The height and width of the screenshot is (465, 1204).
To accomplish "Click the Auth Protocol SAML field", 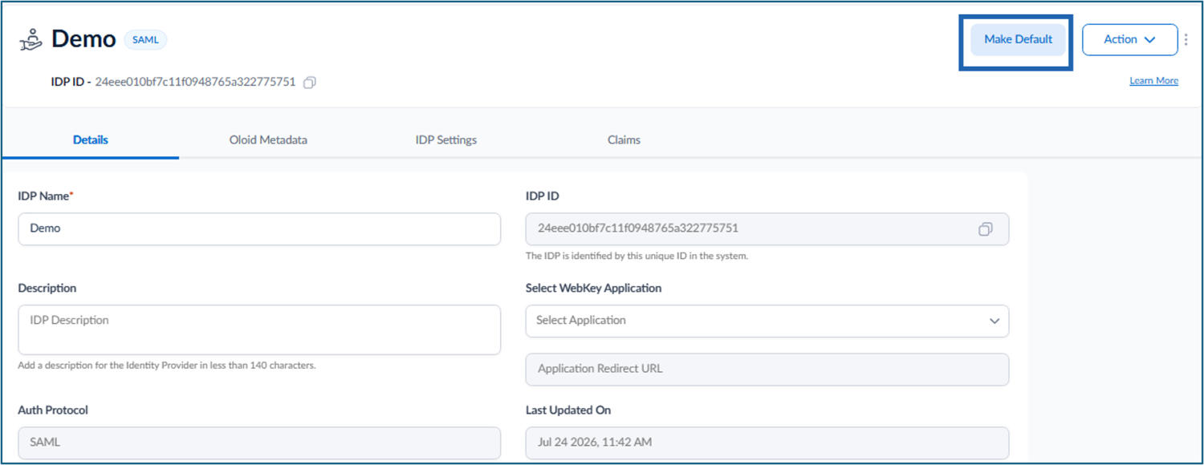I will click(x=259, y=443).
